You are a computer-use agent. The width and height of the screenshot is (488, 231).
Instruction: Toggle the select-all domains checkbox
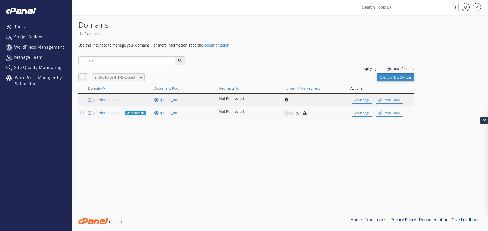click(83, 77)
